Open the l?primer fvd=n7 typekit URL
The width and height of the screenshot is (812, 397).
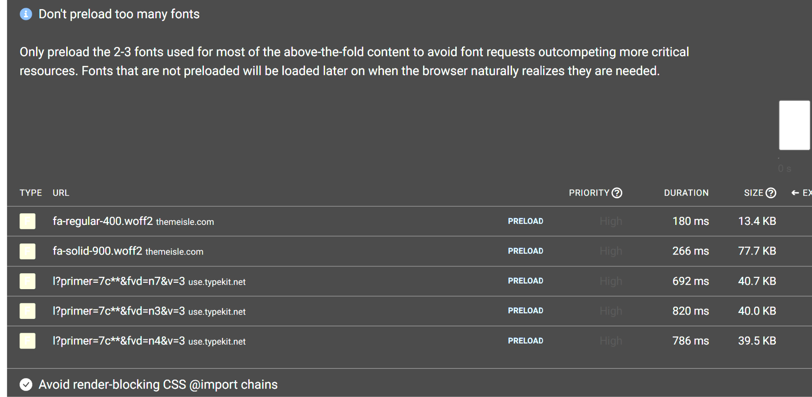point(119,281)
